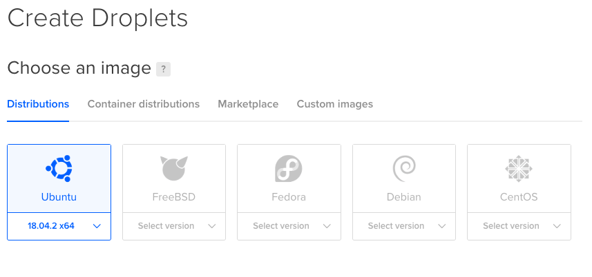Screen dimensions: 592x277
Task: Click the Ubuntu logo icon
Action: pos(59,168)
